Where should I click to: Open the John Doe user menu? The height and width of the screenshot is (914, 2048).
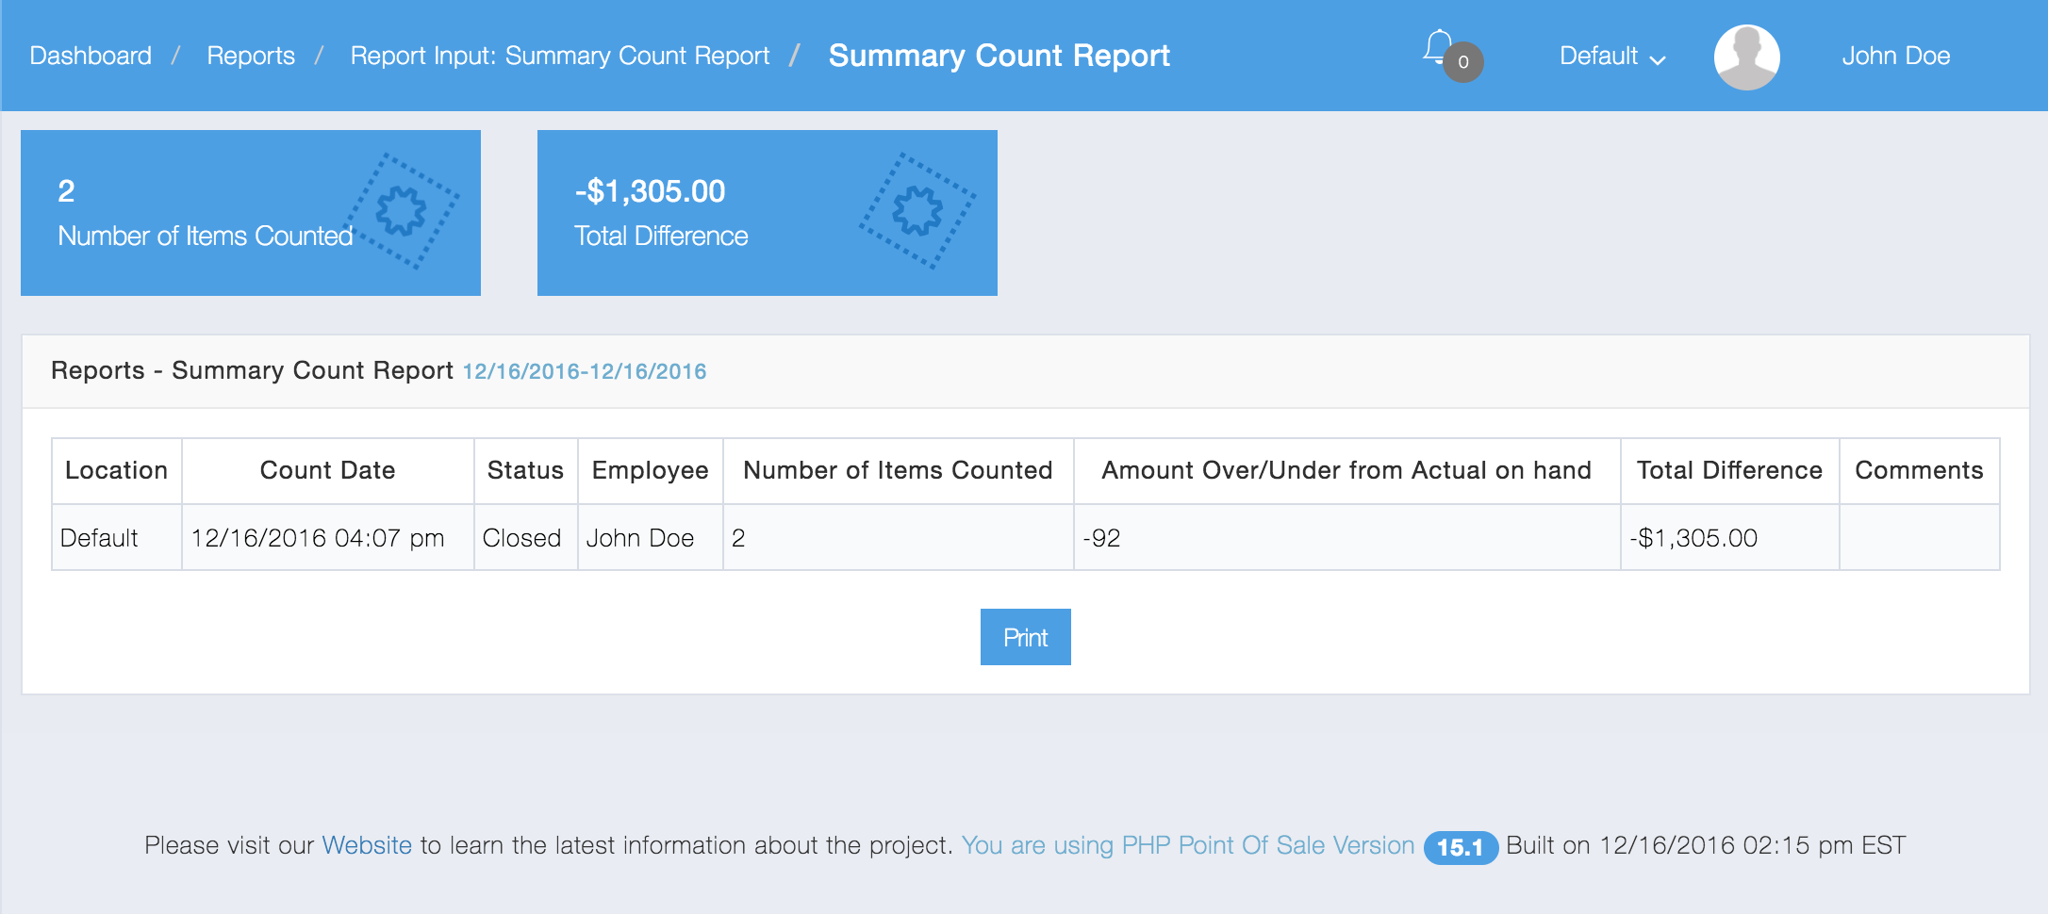[1895, 57]
